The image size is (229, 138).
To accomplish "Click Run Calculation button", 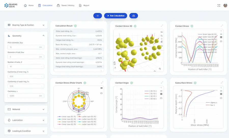I will tap(116, 16).
